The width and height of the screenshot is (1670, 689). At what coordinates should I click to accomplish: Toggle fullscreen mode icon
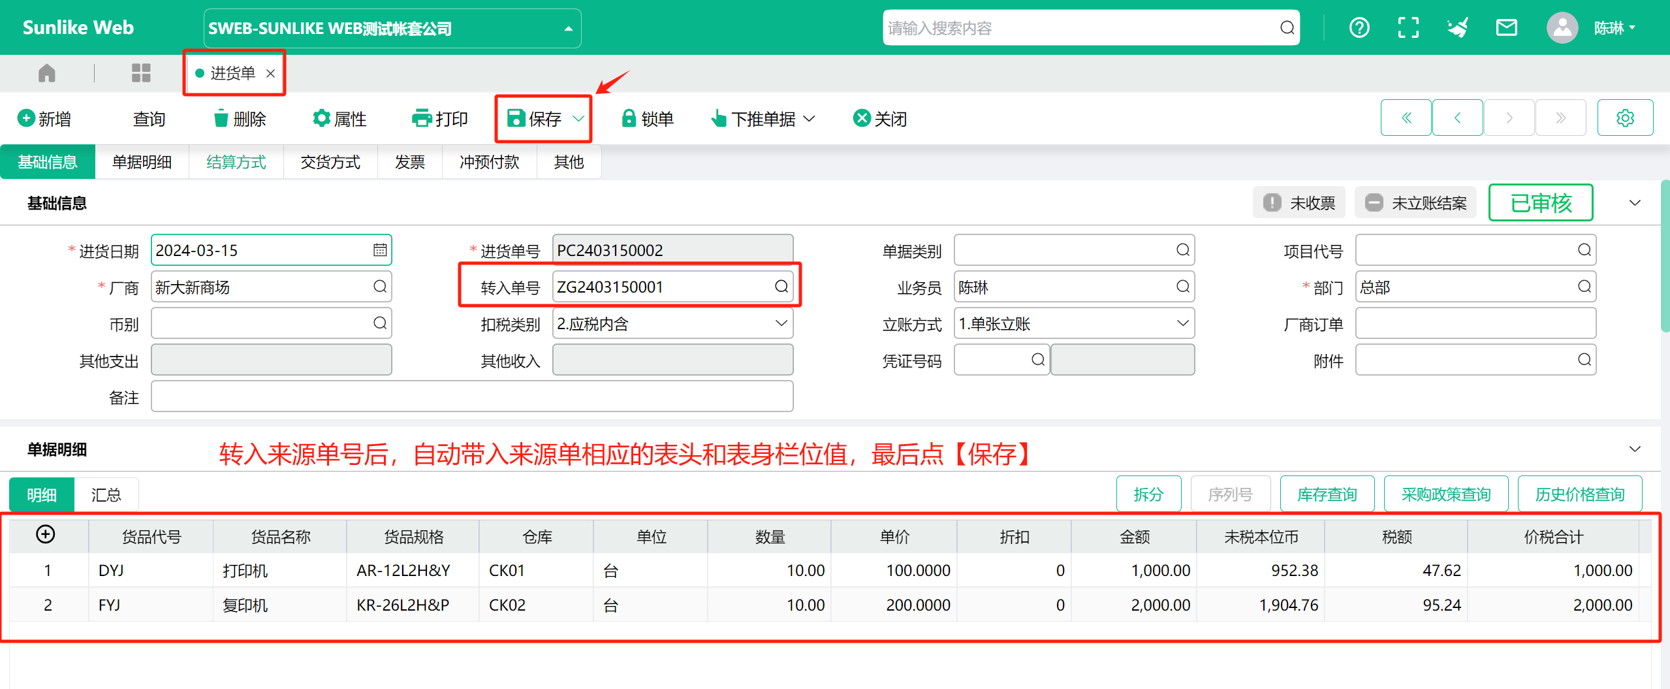pyautogui.click(x=1408, y=28)
